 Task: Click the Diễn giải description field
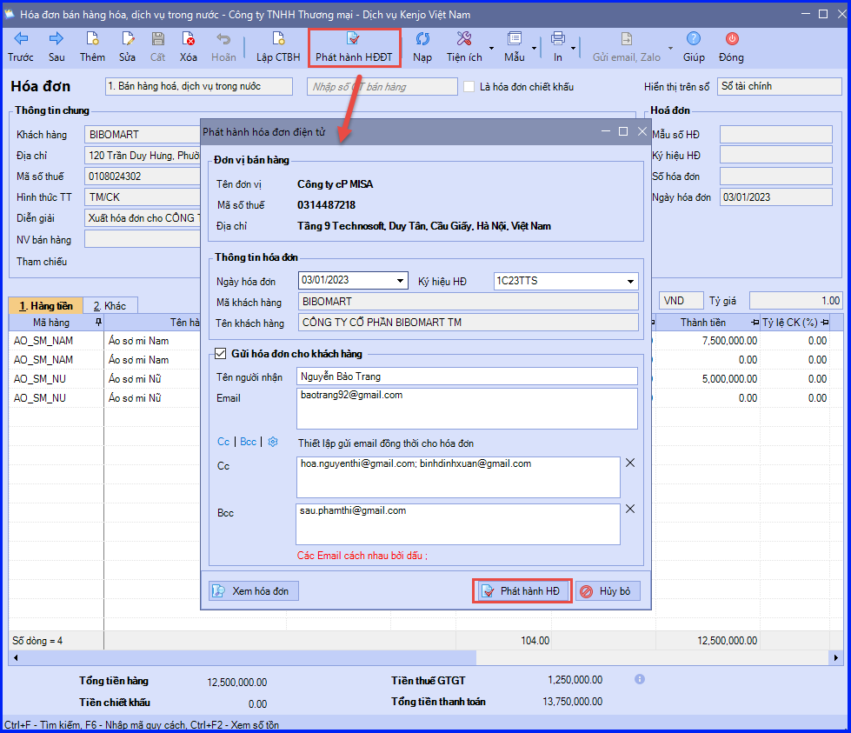pyautogui.click(x=143, y=218)
